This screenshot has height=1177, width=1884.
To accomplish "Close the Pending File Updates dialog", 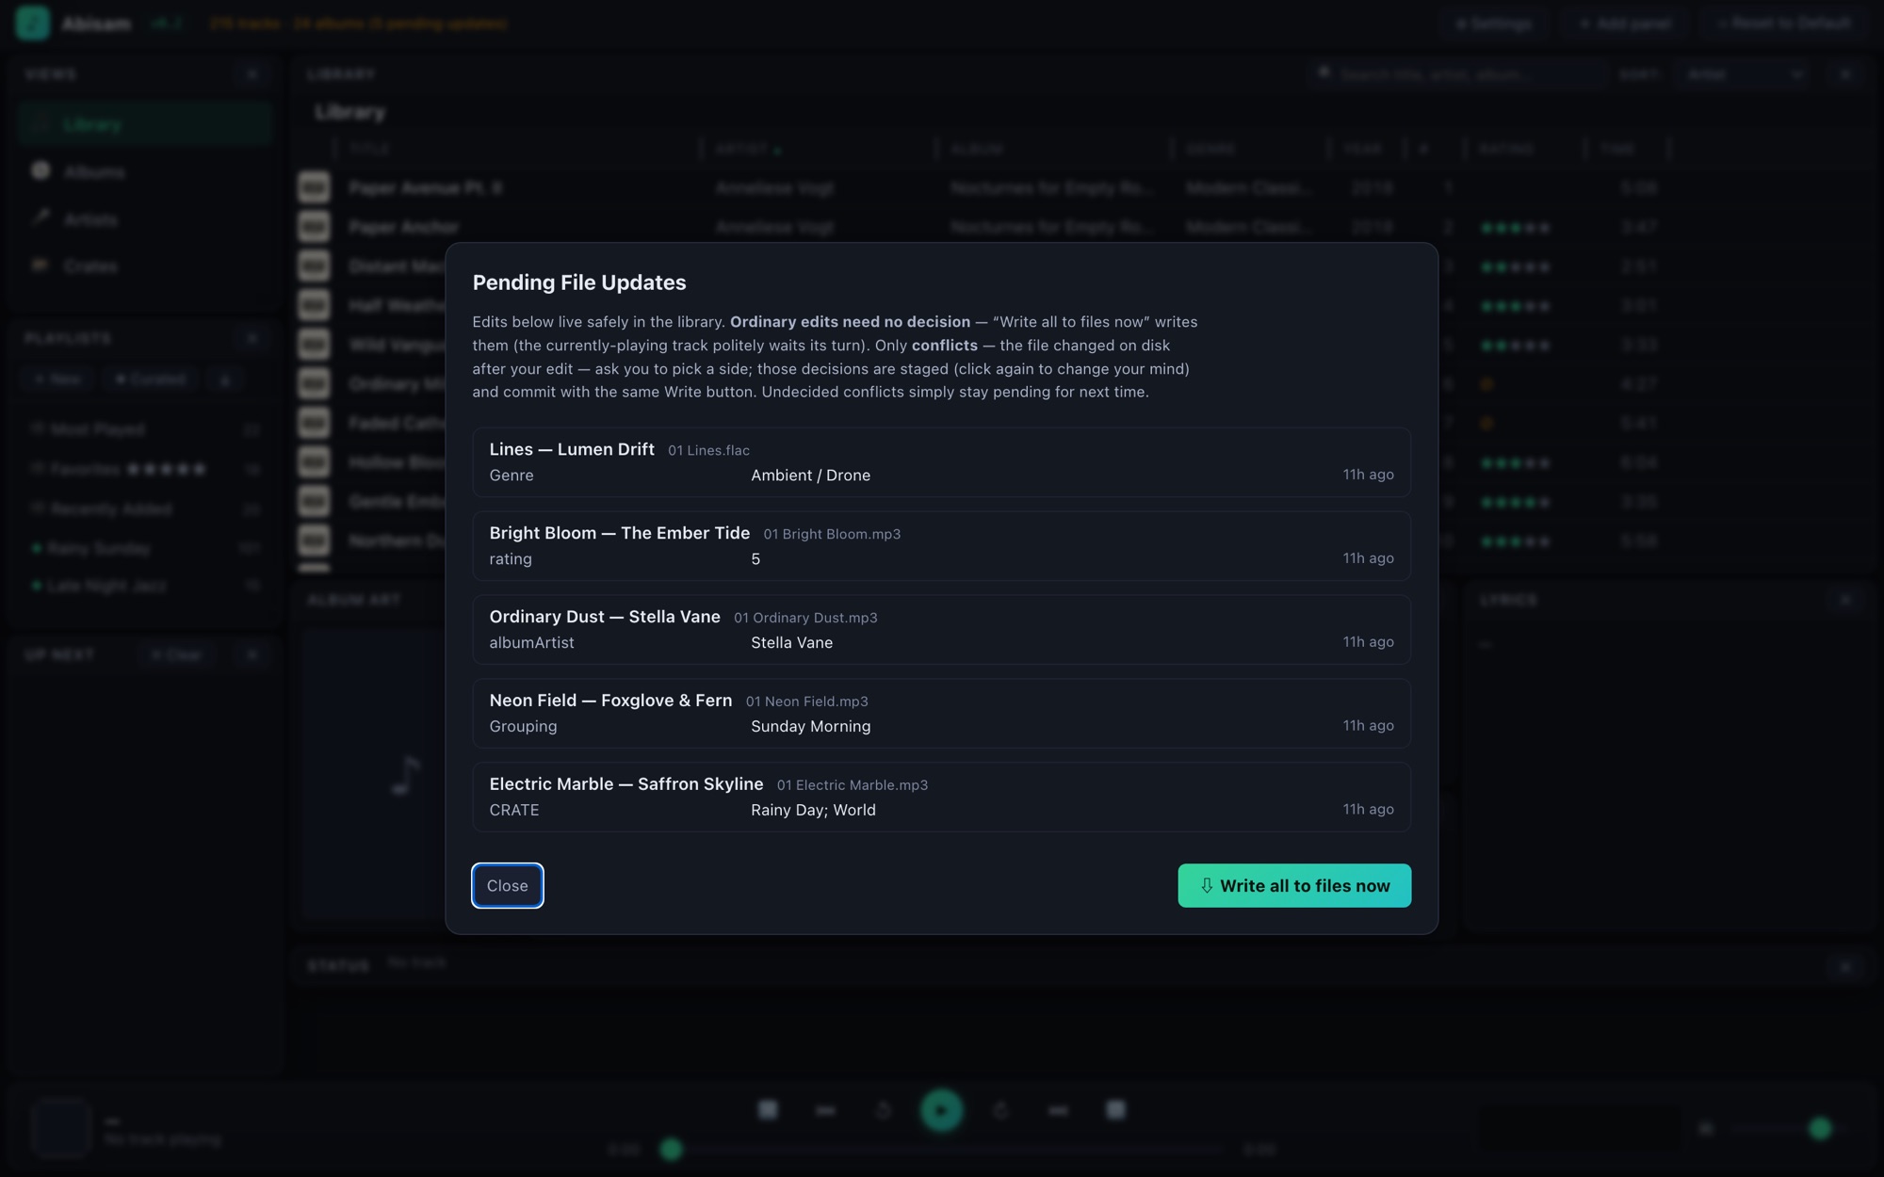I will coord(507,885).
